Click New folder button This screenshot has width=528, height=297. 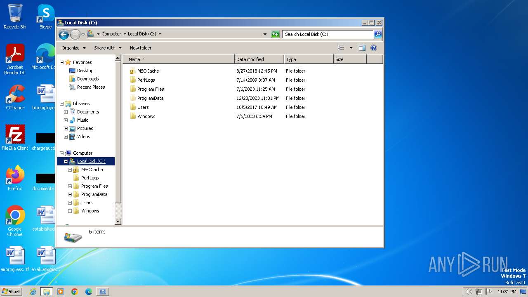(141, 48)
